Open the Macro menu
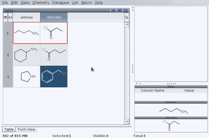This screenshot has width=209, height=138. pos(87,3)
